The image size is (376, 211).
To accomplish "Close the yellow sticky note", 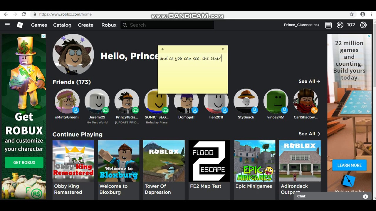I will [x=223, y=49].
